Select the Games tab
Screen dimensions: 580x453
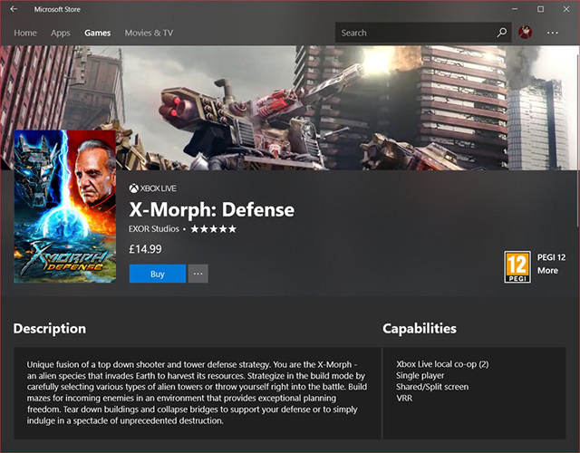tap(97, 33)
